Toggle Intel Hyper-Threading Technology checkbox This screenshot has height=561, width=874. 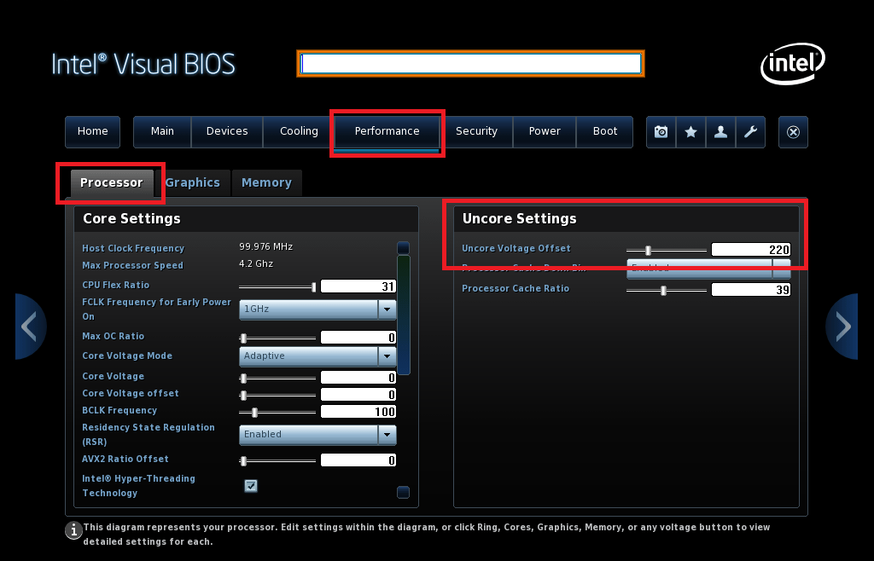click(251, 486)
